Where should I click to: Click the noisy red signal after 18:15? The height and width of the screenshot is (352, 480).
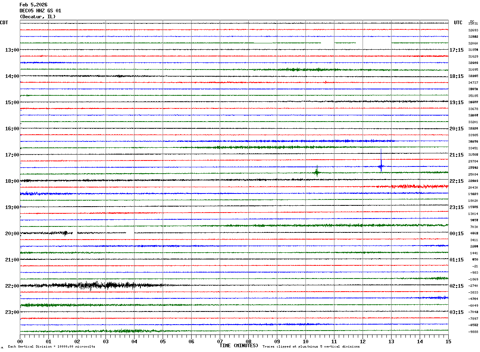[417, 186]
